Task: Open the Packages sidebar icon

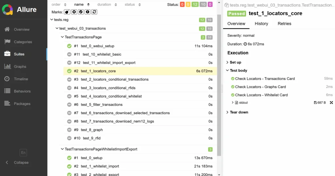Action: tap(7, 104)
